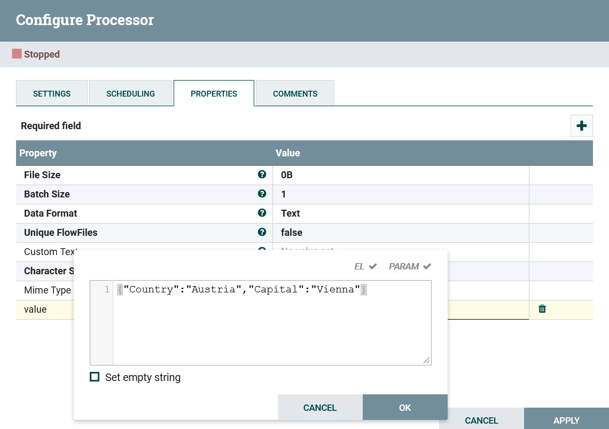The image size is (609, 429).
Task: Enable the Set empty string checkbox
Action: pos(95,377)
